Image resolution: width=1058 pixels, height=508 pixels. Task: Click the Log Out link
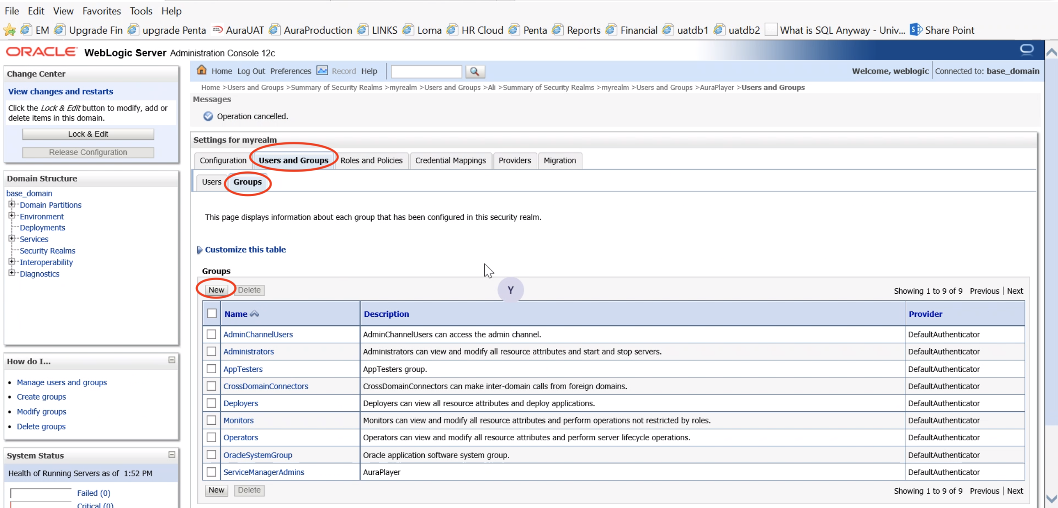click(251, 71)
